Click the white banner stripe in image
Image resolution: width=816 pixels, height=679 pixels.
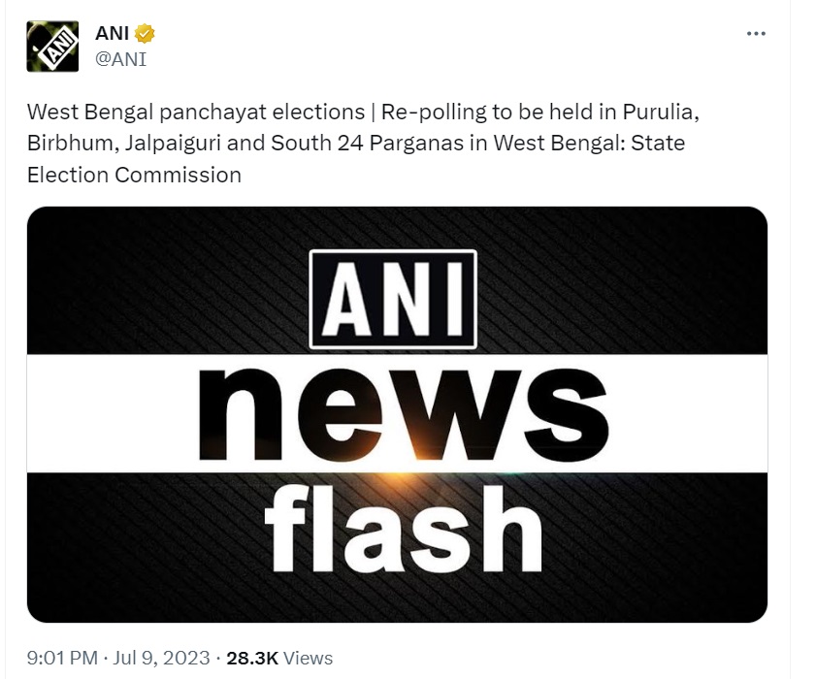pos(397,413)
